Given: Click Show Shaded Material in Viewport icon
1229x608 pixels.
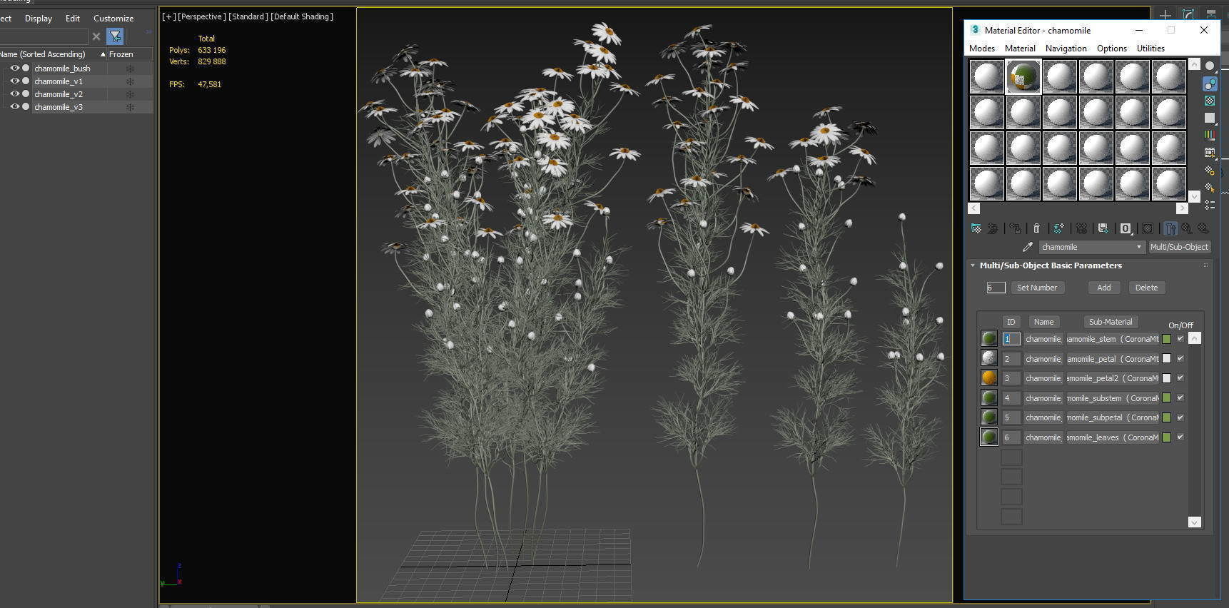Looking at the screenshot, I should coord(1148,228).
